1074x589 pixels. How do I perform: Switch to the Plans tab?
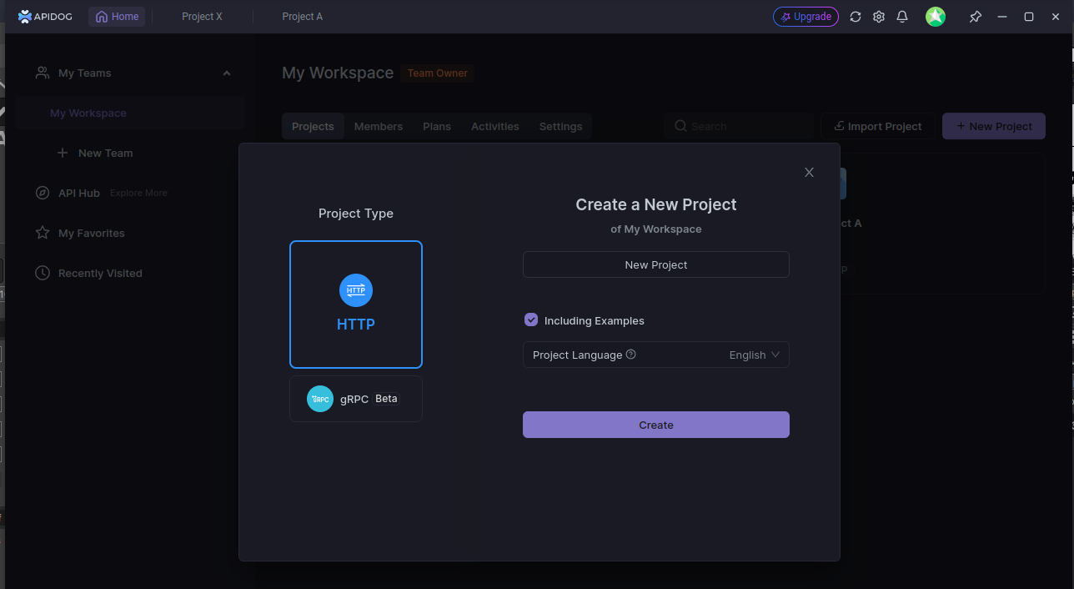coord(437,127)
